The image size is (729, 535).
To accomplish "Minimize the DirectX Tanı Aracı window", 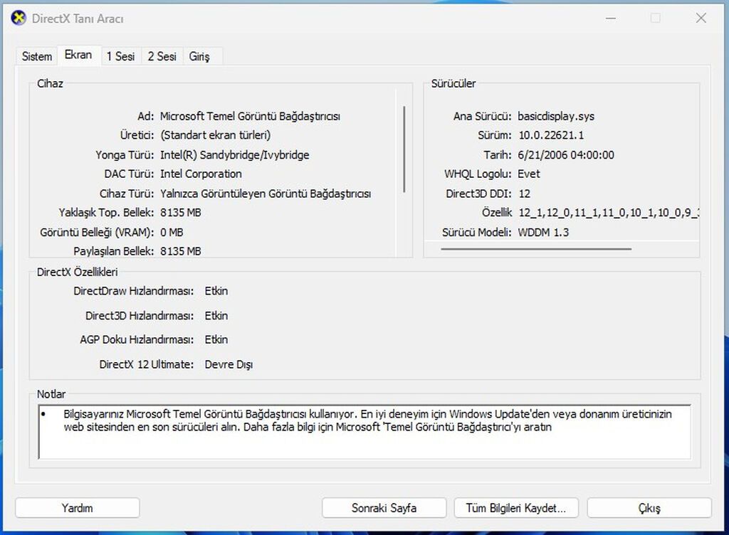I will (611, 18).
